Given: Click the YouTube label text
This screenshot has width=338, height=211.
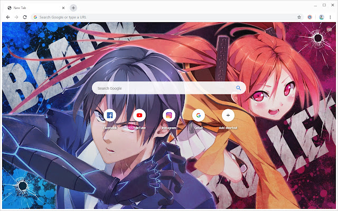Looking at the screenshot, I should point(139,128).
